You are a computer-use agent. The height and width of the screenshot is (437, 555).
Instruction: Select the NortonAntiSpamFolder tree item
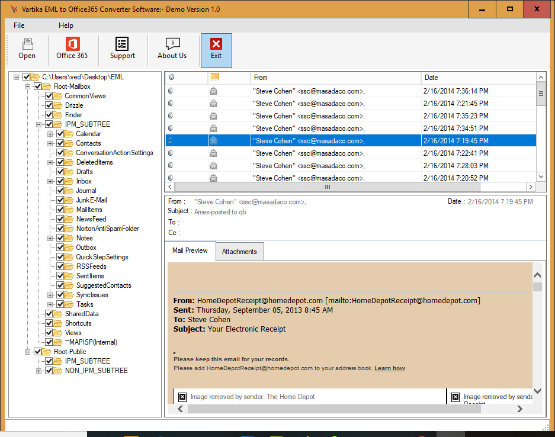pos(108,229)
